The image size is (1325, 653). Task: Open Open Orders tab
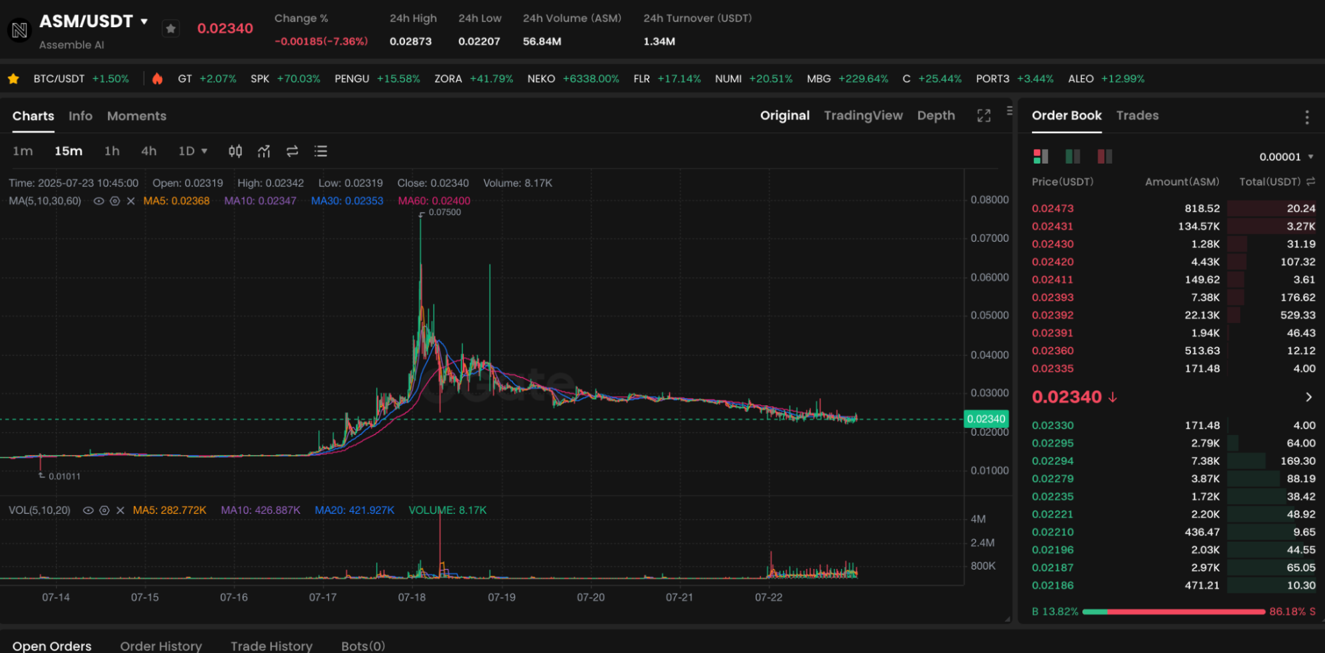[52, 646]
